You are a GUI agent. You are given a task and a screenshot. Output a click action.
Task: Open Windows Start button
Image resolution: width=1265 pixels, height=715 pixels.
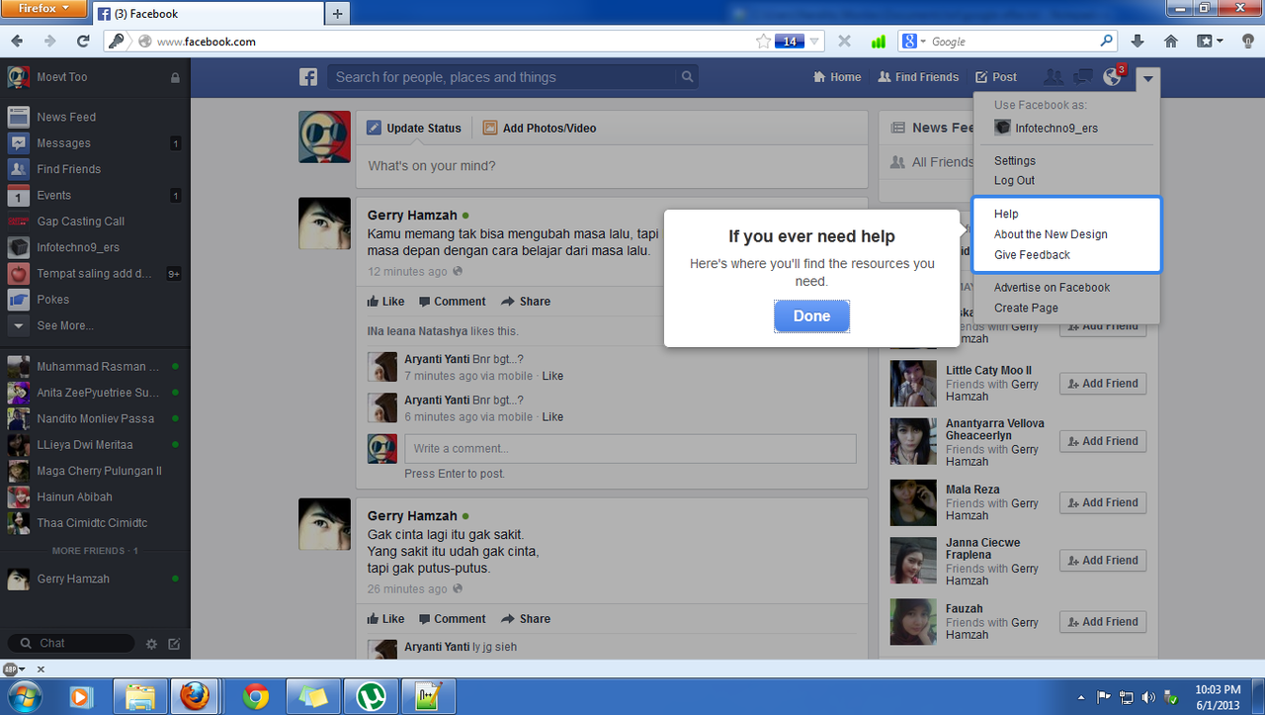27,697
